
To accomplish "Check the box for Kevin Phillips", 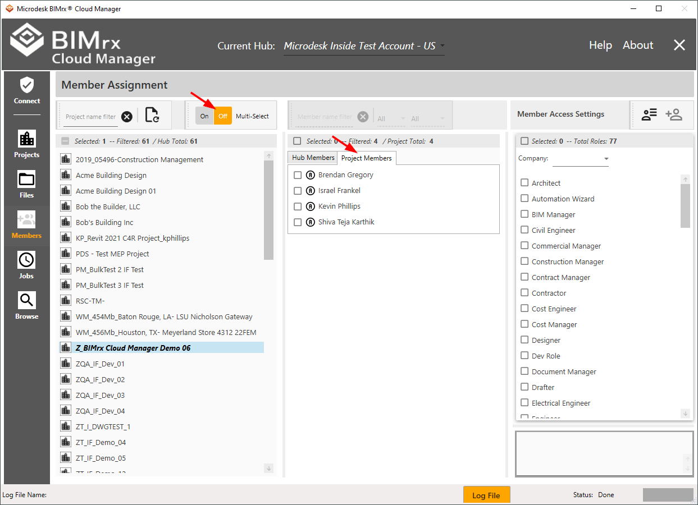I will point(298,206).
